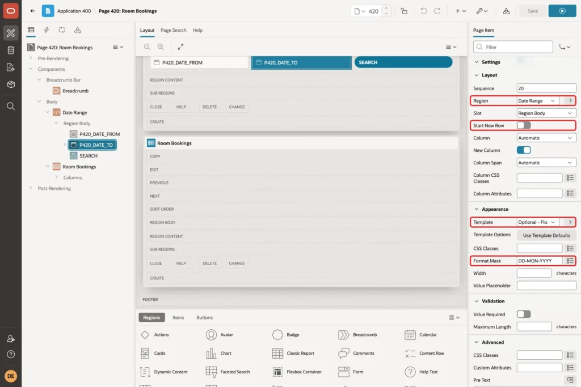Open the Column dropdown
581x387 pixels.
coord(546,138)
